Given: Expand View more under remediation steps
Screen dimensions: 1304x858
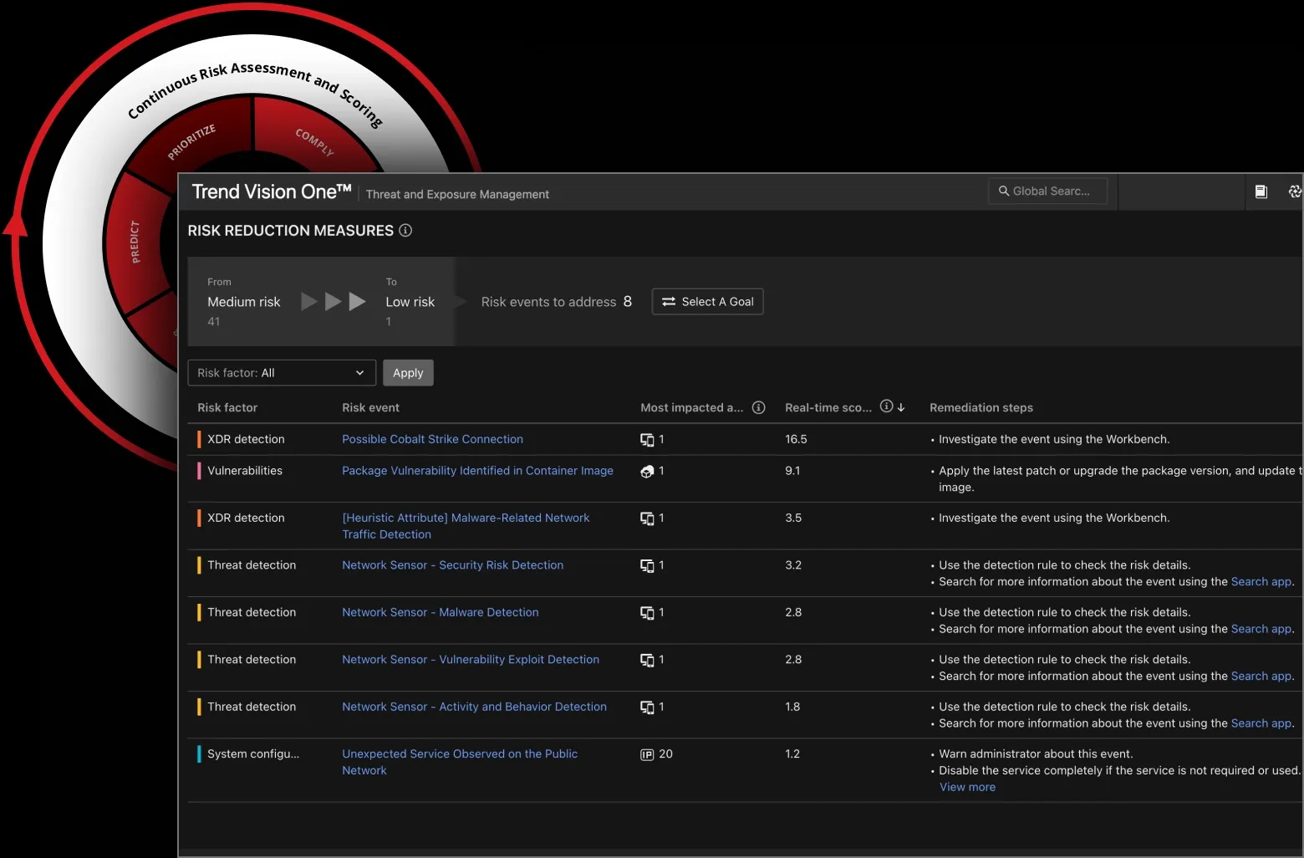Looking at the screenshot, I should pos(967,787).
